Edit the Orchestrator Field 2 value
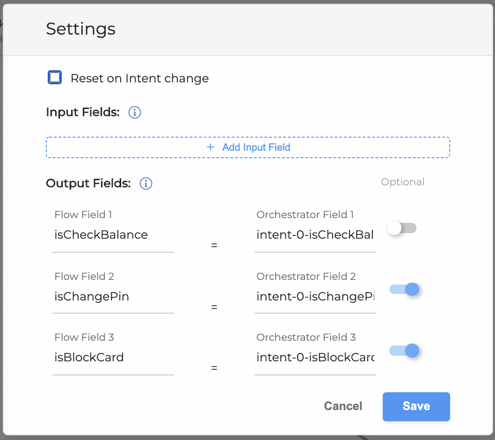 pos(315,296)
